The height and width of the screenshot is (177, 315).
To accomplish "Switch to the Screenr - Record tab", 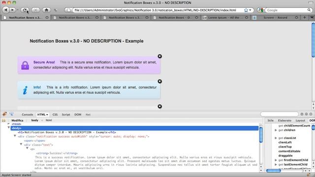I will tap(275, 18).
